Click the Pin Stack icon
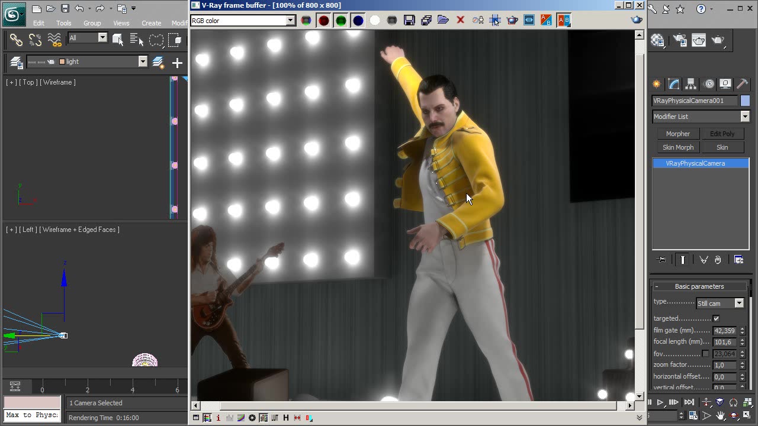The image size is (758, 426). (x=662, y=260)
